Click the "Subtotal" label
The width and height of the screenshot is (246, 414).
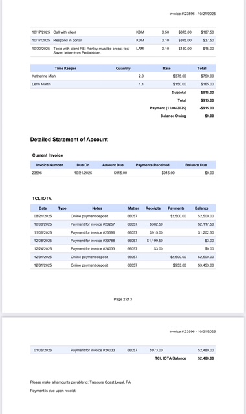(179, 93)
